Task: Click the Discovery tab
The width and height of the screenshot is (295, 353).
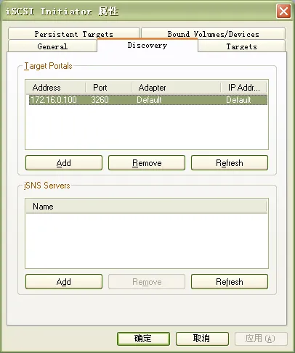Action: coord(147,45)
